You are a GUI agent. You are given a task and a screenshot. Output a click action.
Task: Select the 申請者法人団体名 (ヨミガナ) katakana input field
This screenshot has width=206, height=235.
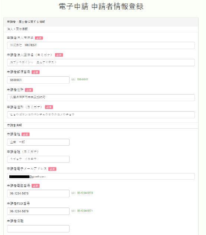[101, 62]
